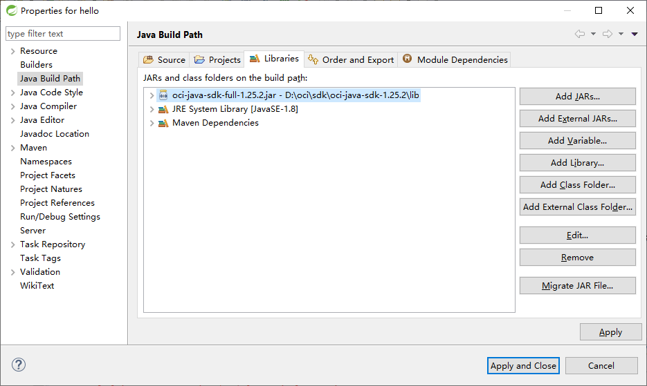The width and height of the screenshot is (647, 386).
Task: Click the back navigation arrow icon
Action: (580, 35)
